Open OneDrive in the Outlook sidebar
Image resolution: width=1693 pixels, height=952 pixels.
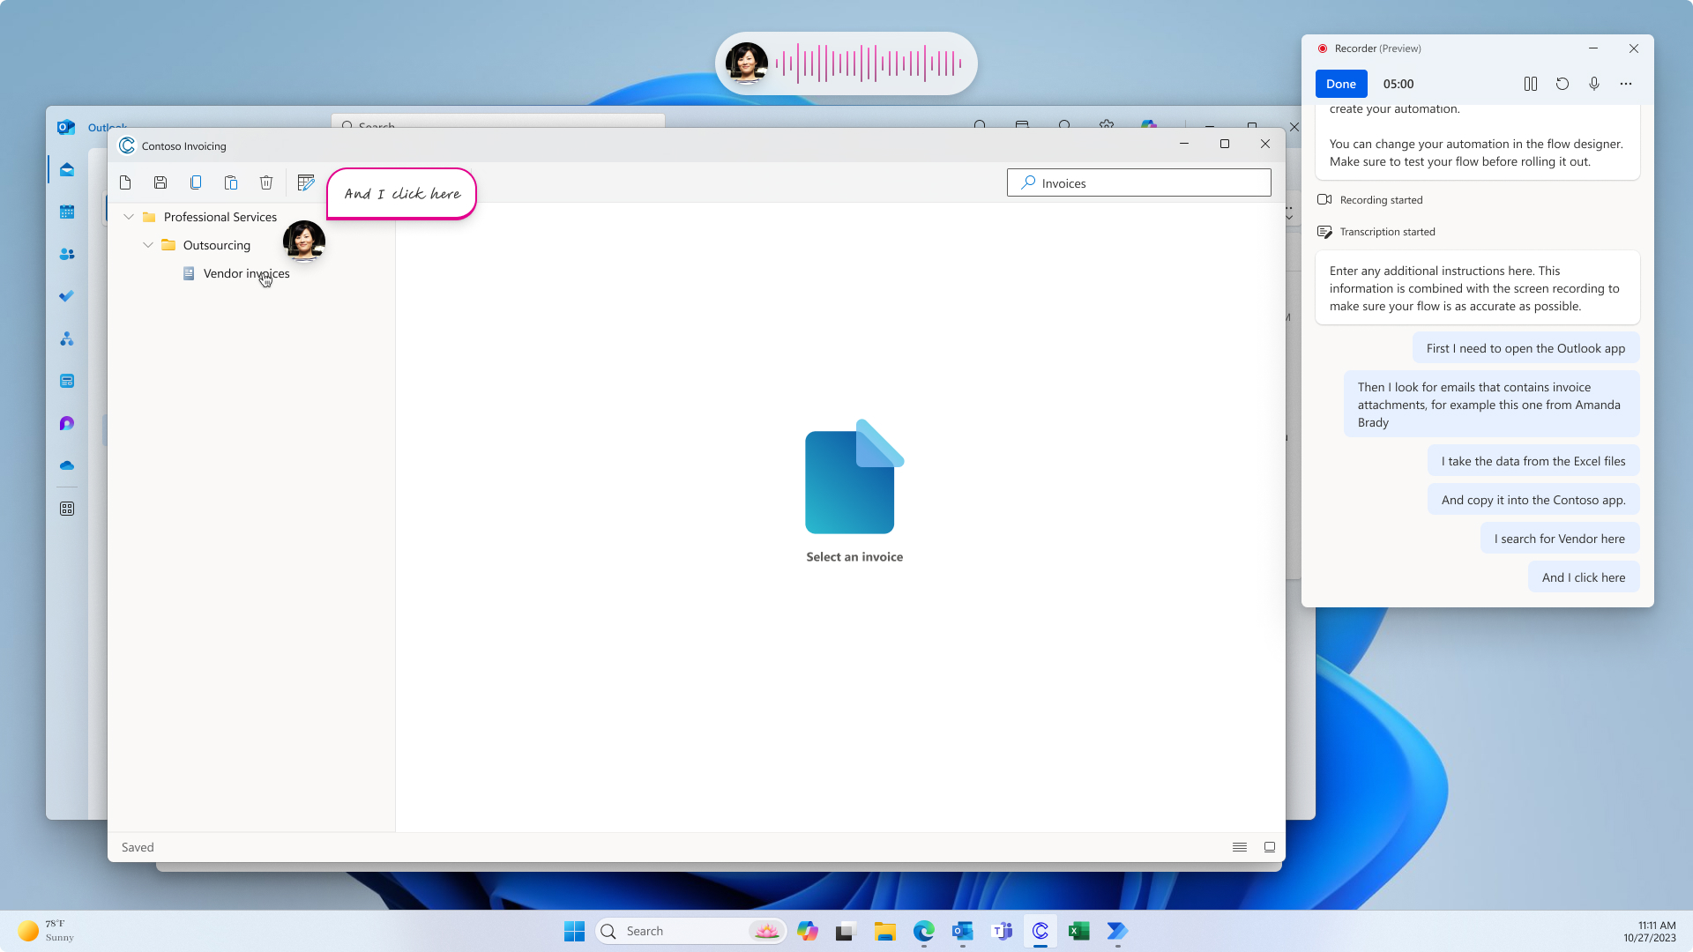[x=67, y=465]
